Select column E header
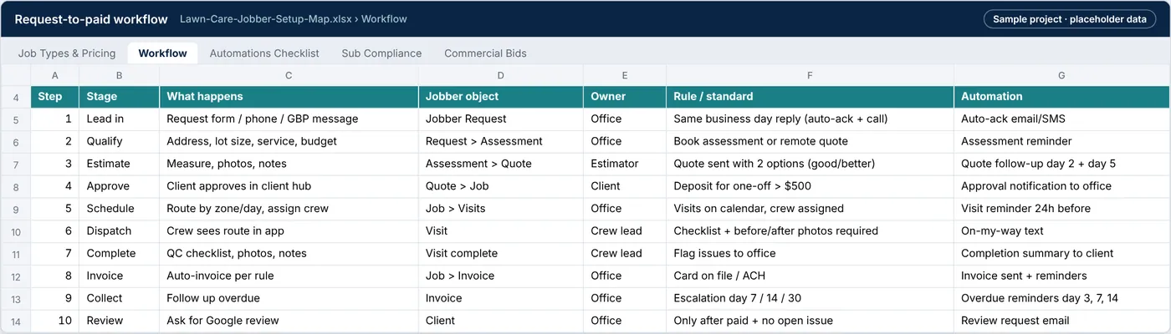 click(x=625, y=75)
